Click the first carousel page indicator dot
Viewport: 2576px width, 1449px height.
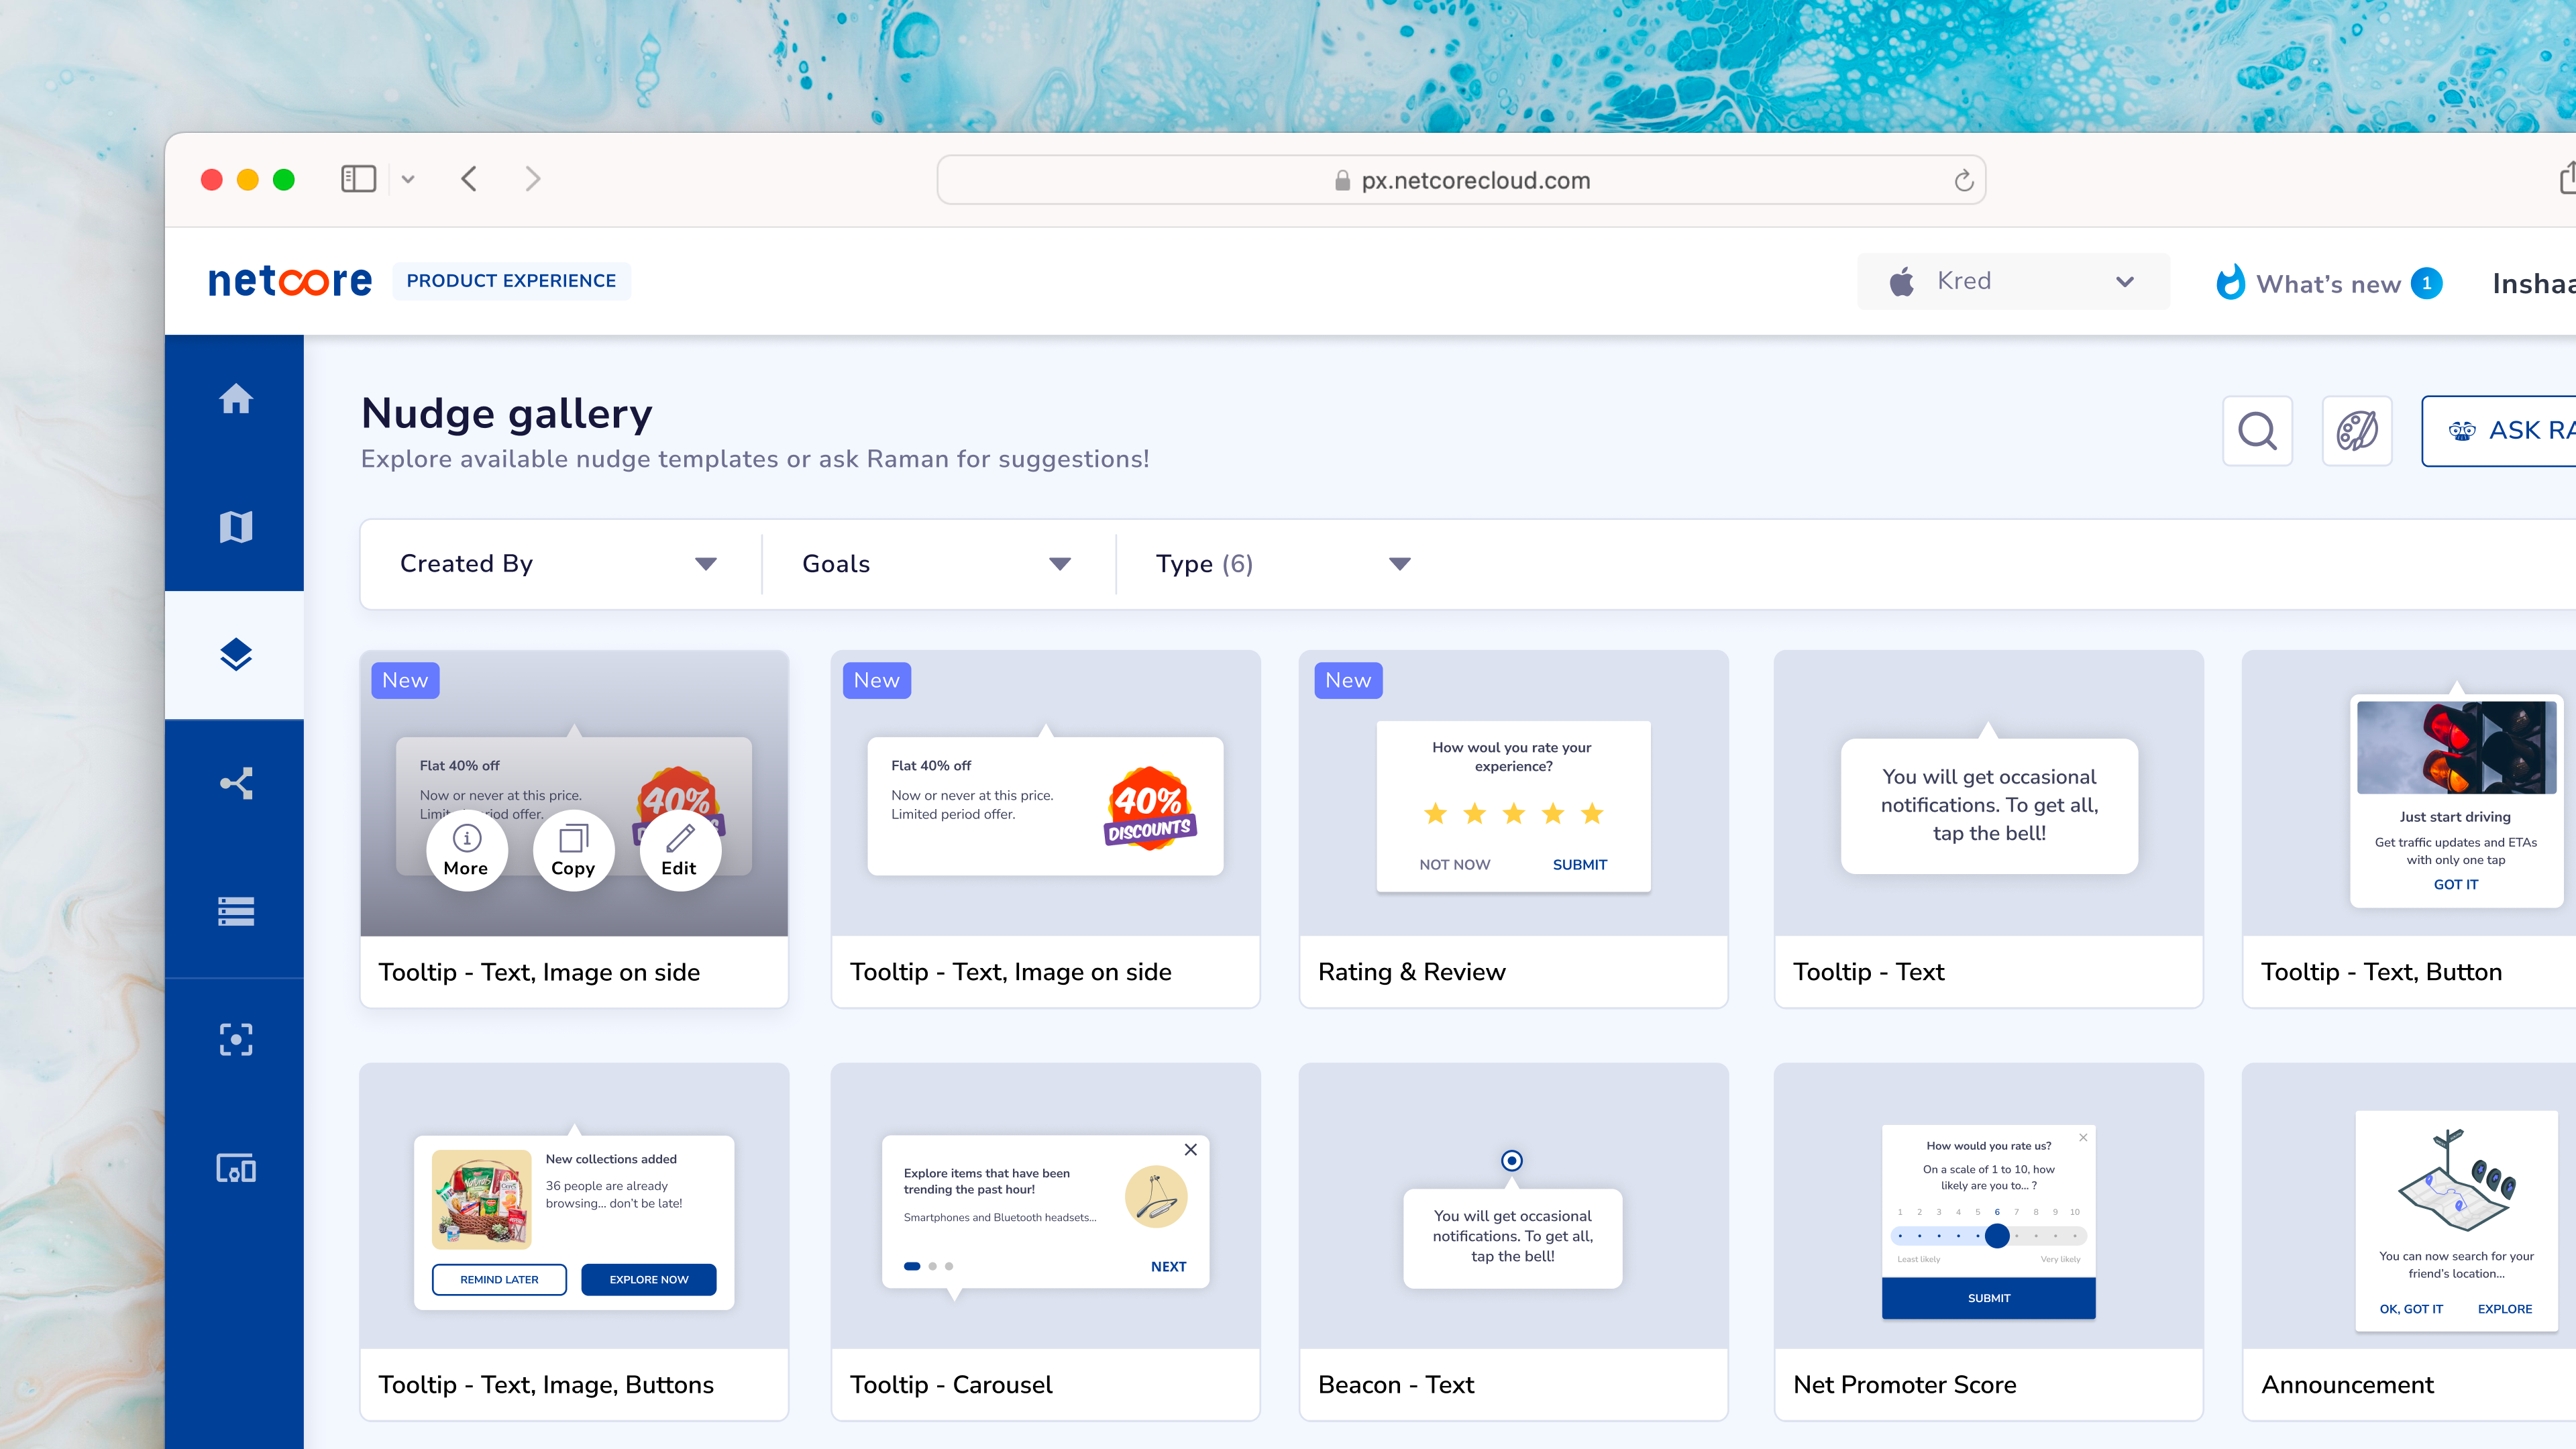tap(912, 1267)
